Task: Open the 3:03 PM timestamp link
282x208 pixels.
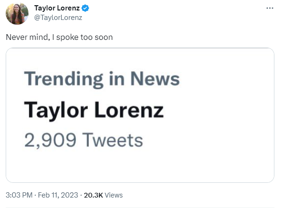Action: pyautogui.click(x=19, y=195)
